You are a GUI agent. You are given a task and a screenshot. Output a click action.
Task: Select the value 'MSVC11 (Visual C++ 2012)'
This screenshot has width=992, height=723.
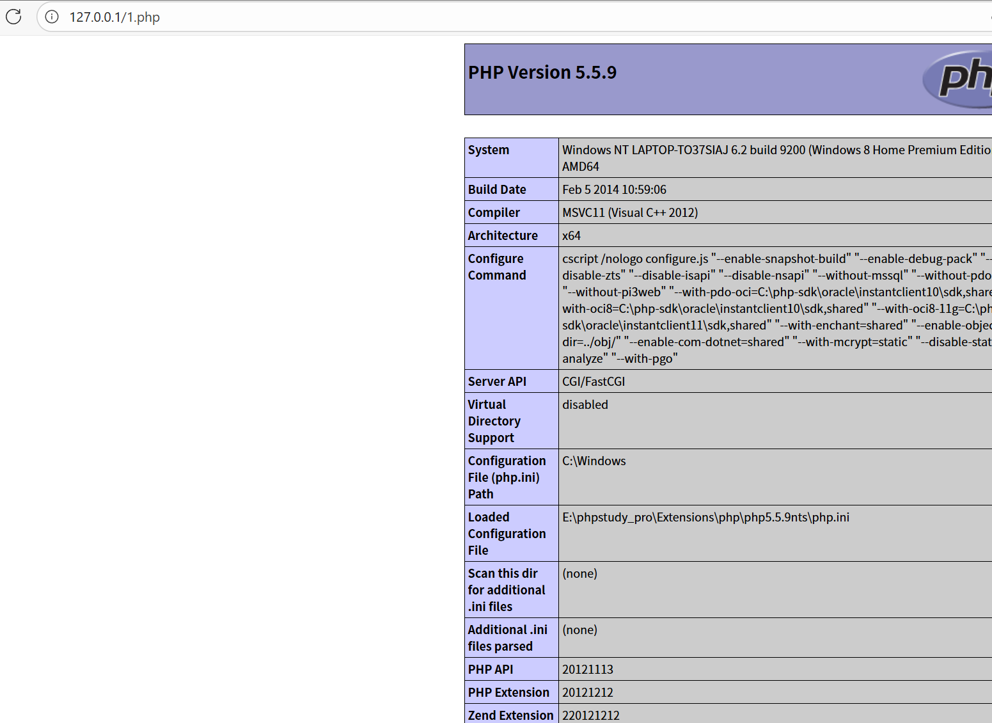(630, 212)
